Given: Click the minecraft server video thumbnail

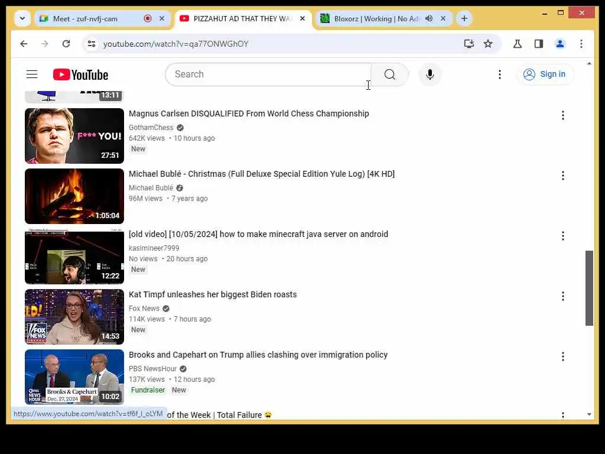Looking at the screenshot, I should (74, 257).
